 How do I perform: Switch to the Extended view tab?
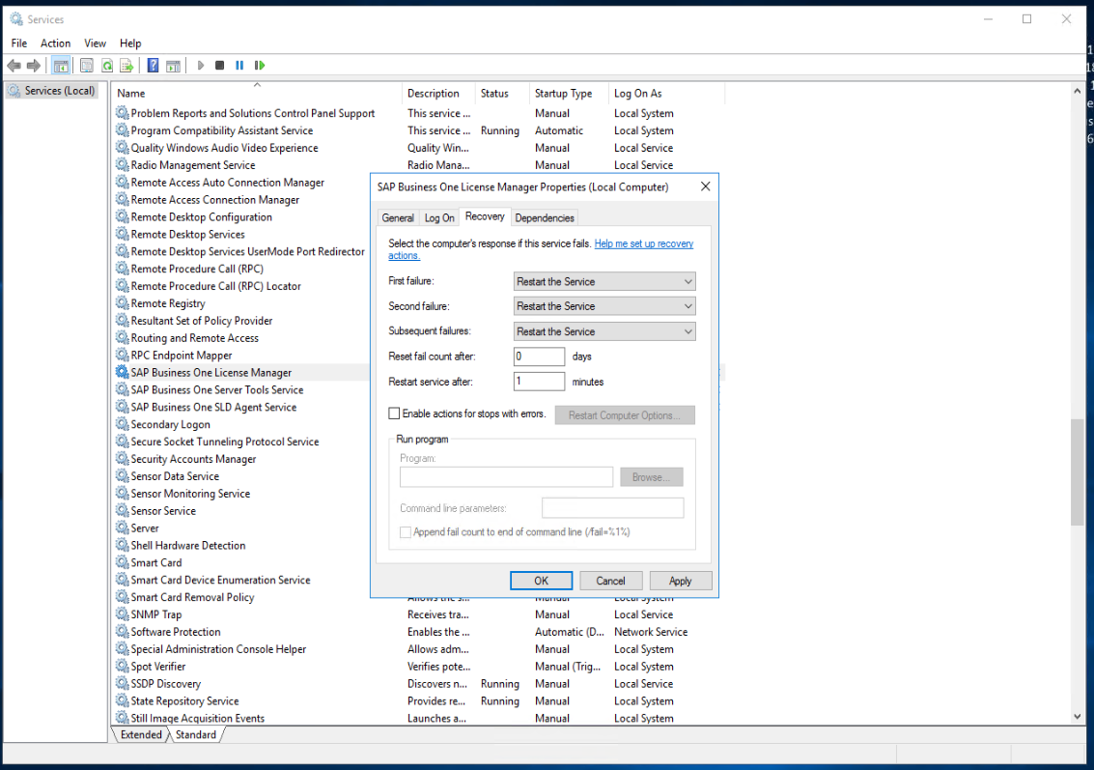point(141,734)
